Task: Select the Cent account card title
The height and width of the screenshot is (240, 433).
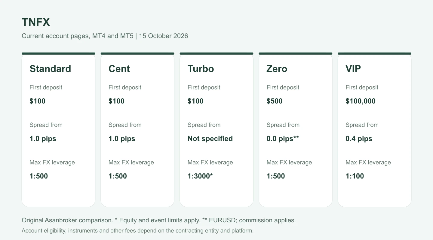Action: coord(119,69)
